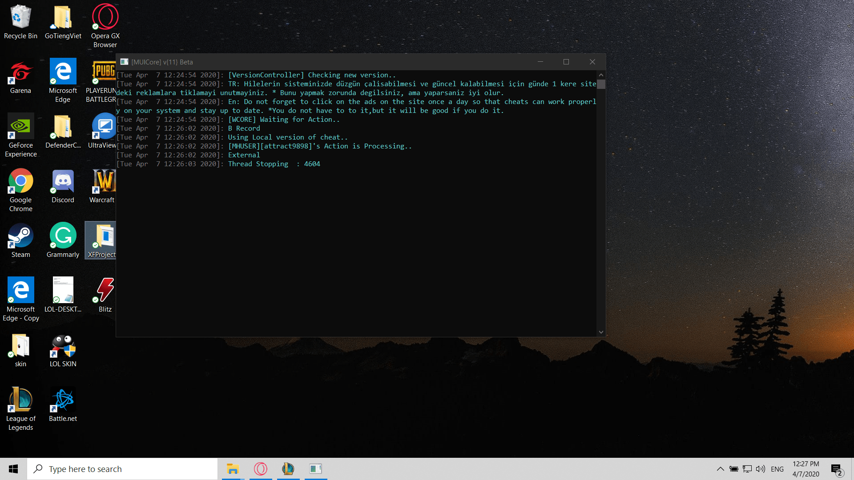This screenshot has height=480, width=854.
Task: Select the XFProject folder icon
Action: pyautogui.click(x=101, y=241)
